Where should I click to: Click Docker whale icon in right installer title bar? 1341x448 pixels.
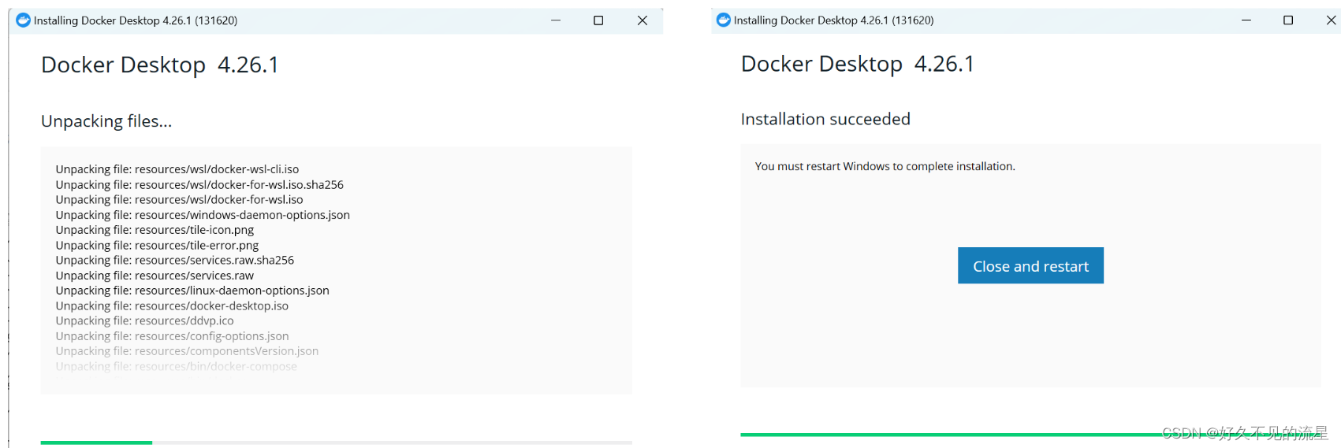click(x=724, y=20)
